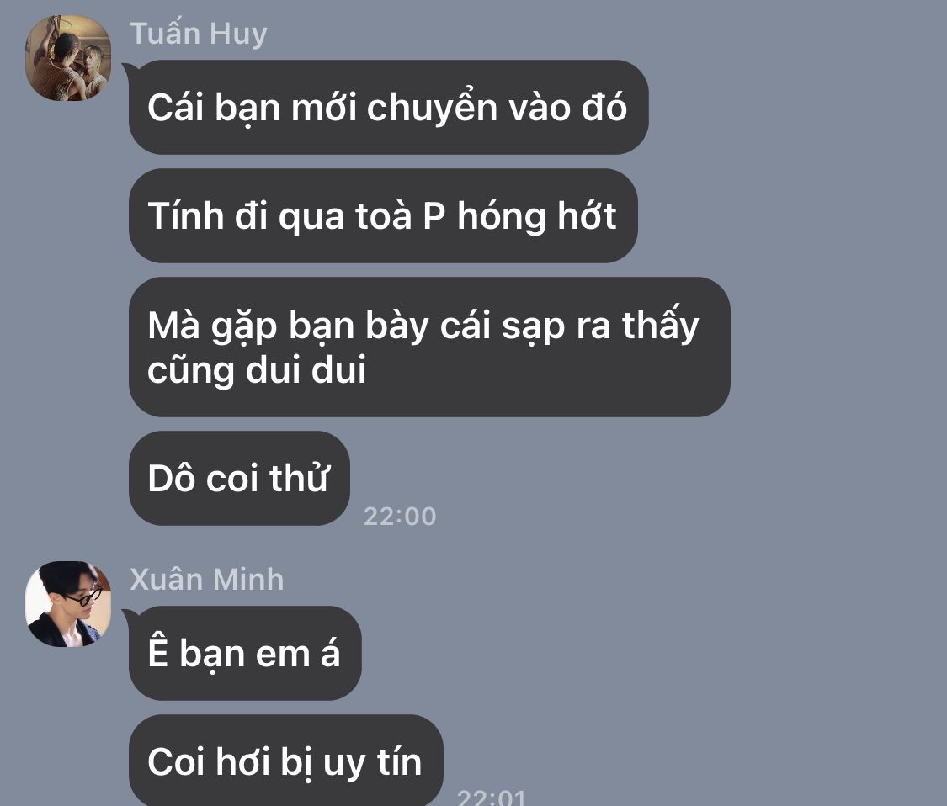This screenshot has width=947, height=806.
Task: Click the words "dui dui" in the message
Action: (x=306, y=369)
